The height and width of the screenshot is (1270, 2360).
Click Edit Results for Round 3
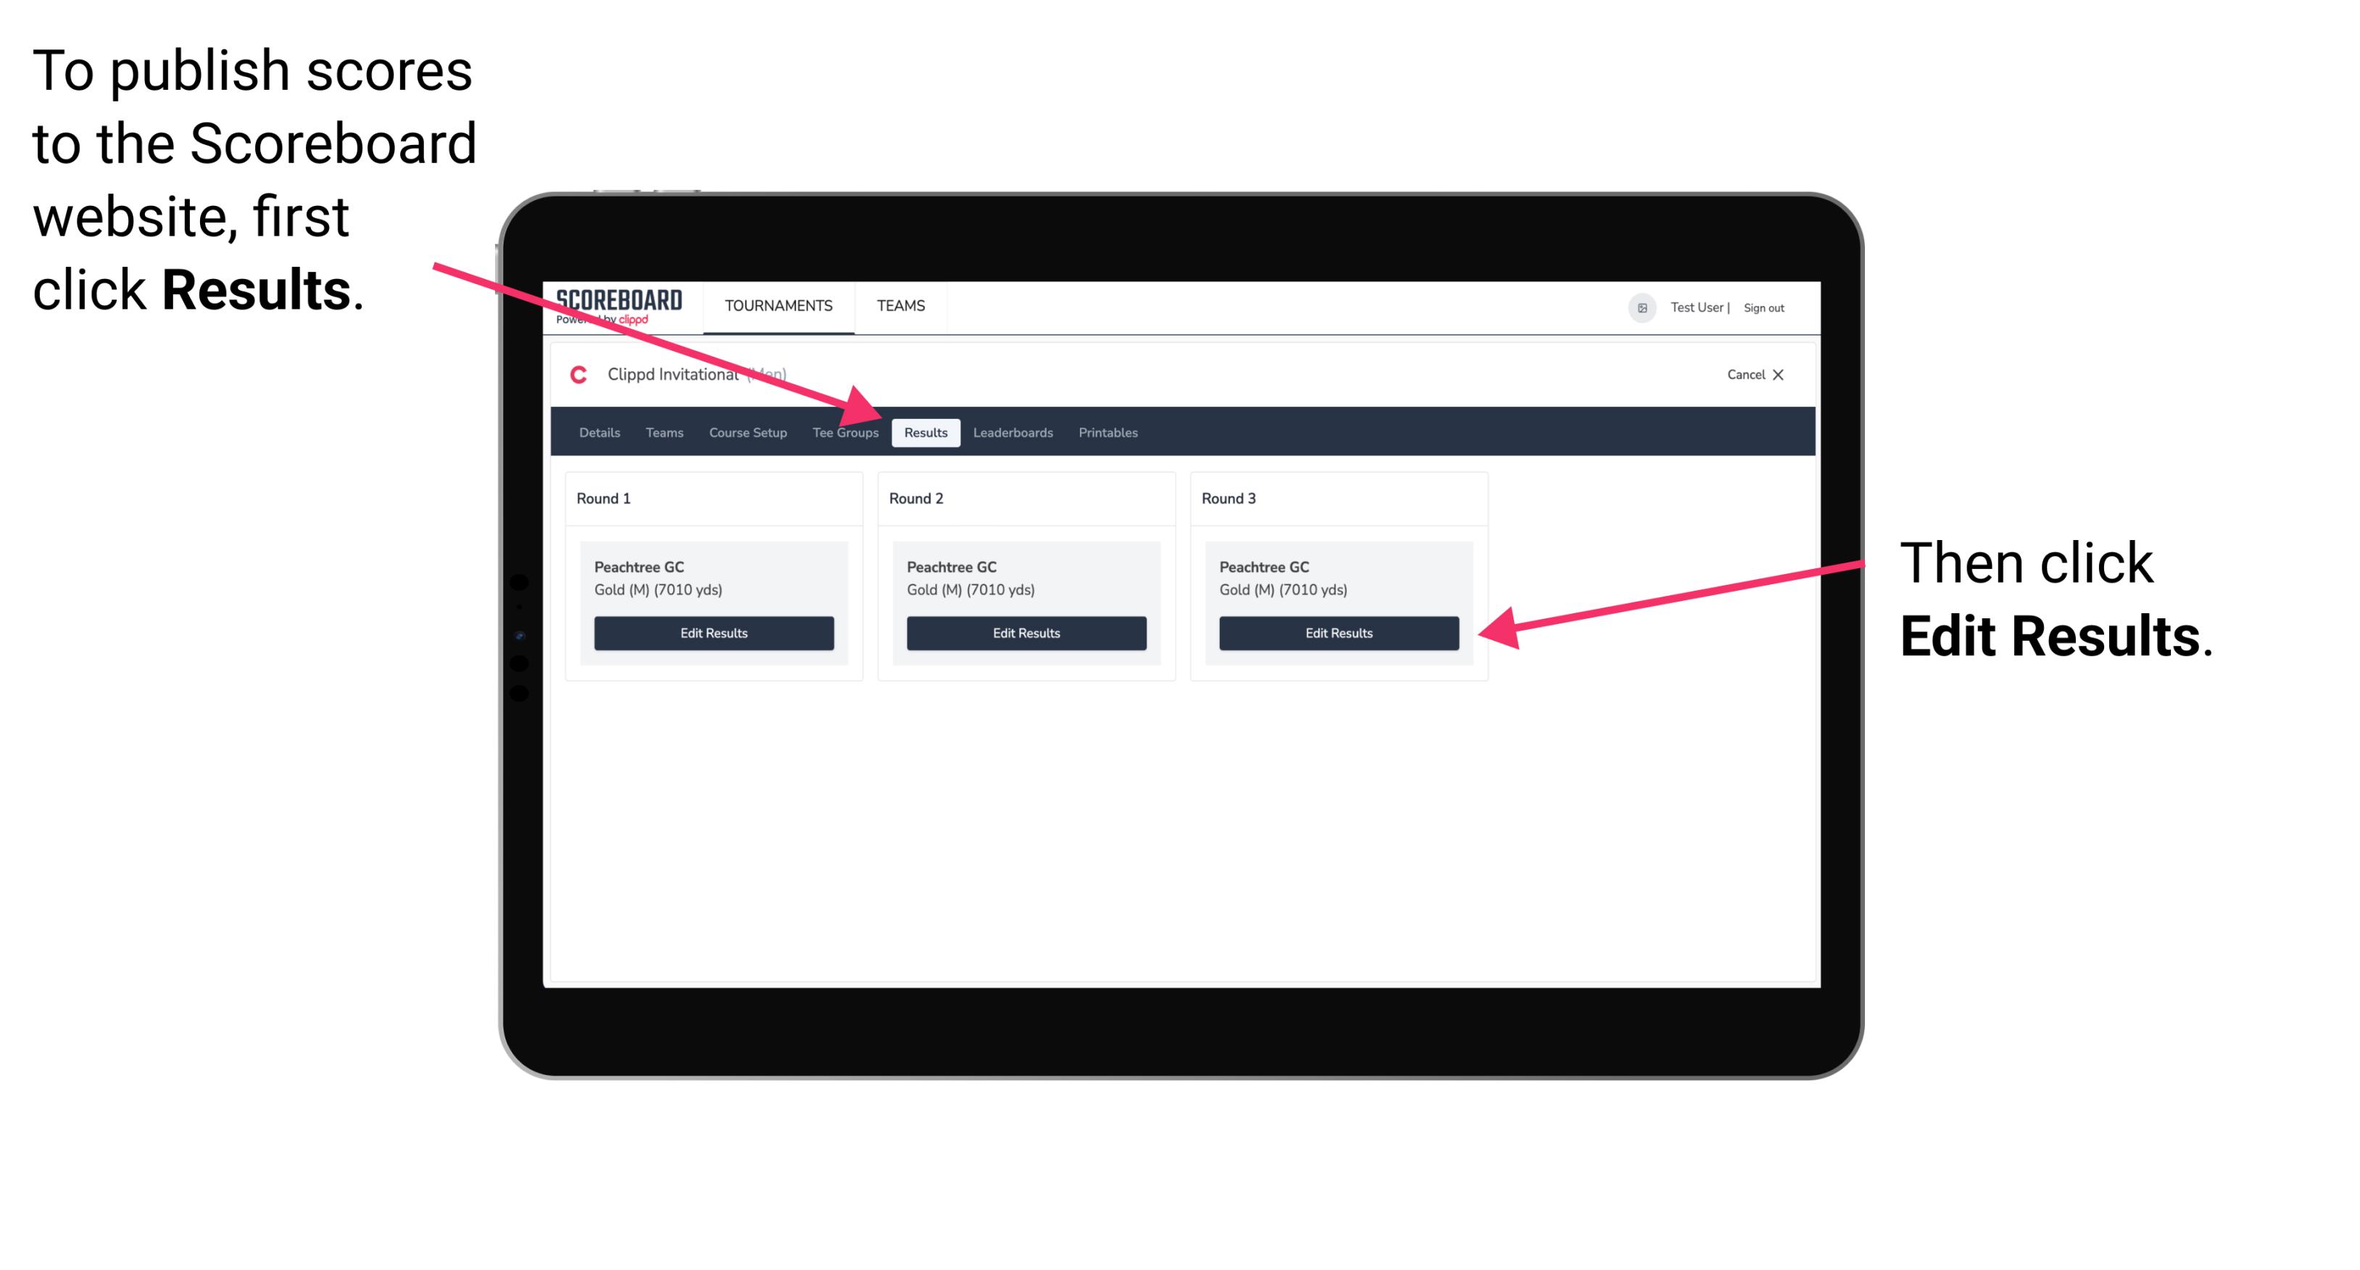coord(1337,634)
